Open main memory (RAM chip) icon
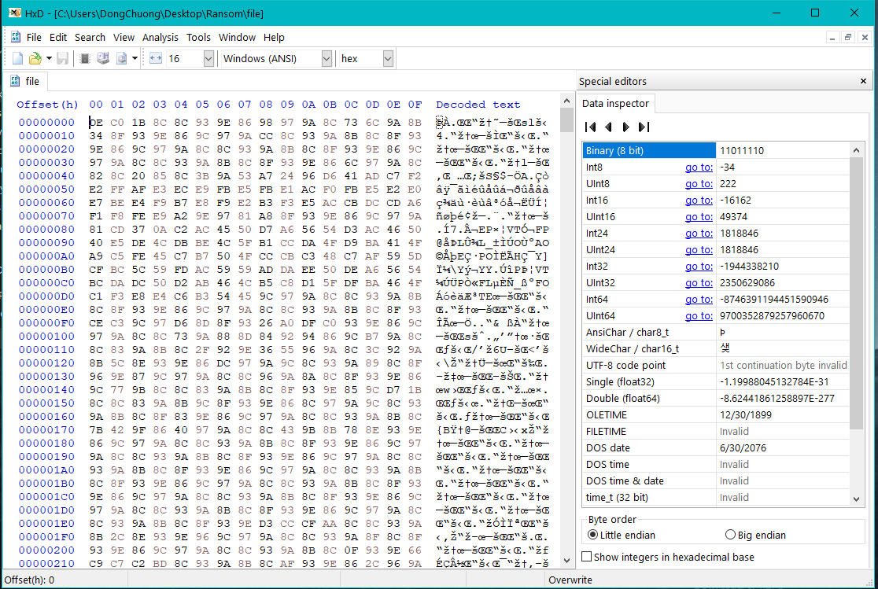The image size is (878, 589). point(84,58)
